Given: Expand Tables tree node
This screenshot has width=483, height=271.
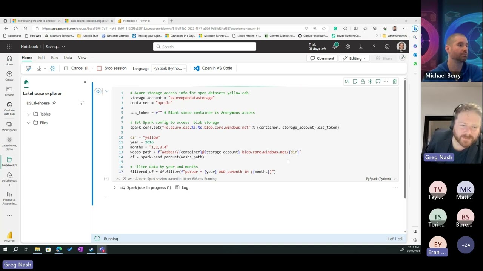Looking at the screenshot, I should point(29,114).
